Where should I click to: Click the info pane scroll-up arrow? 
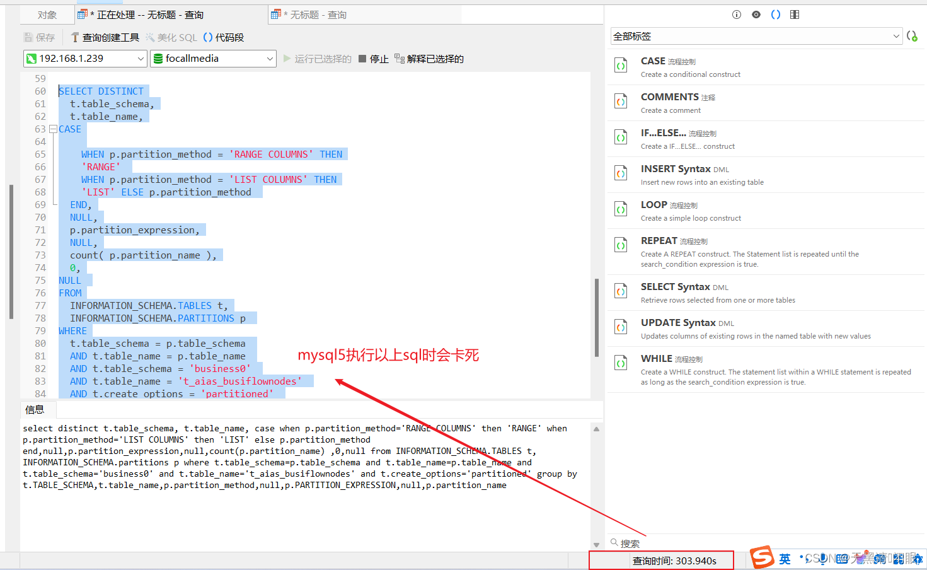(596, 429)
